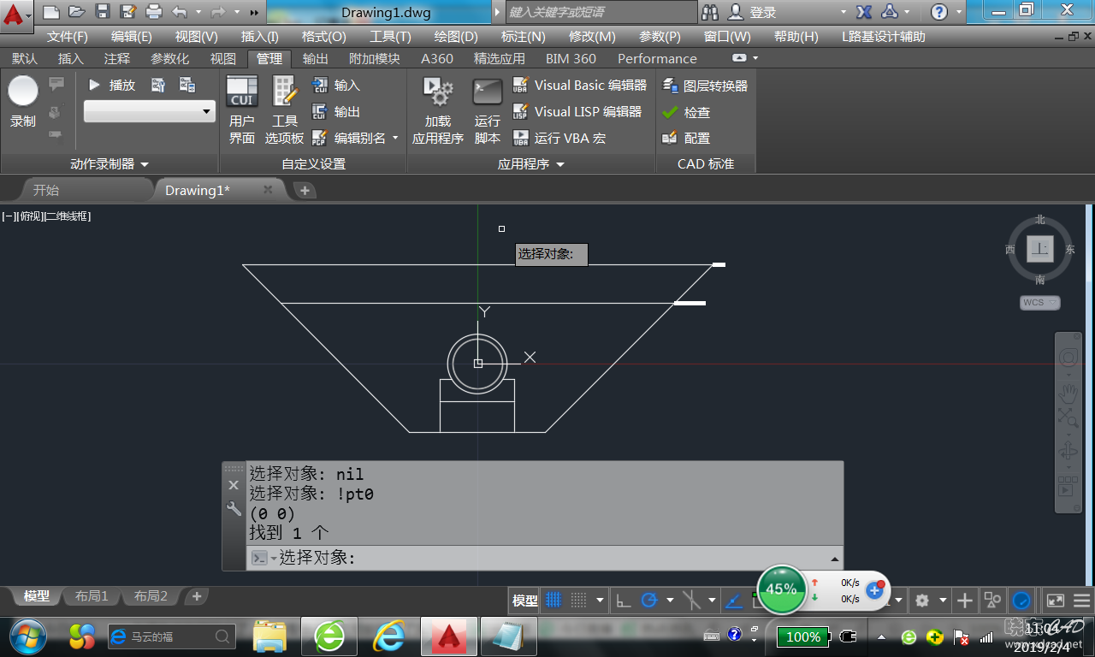Open workspace switching gear dropdown arrow

pyautogui.click(x=943, y=601)
